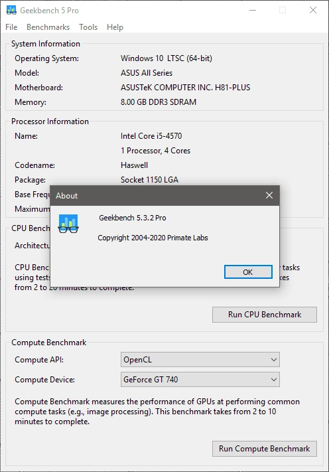Click the 'ASUS All Series' model value
329x472 pixels.
[147, 73]
